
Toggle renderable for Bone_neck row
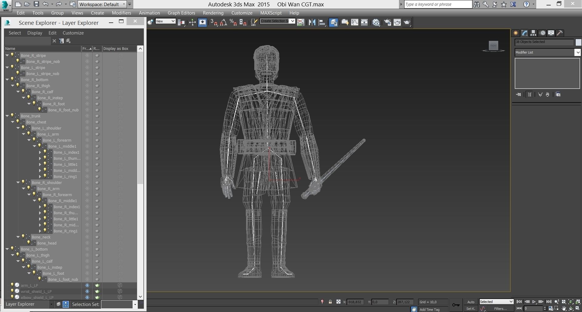97,237
